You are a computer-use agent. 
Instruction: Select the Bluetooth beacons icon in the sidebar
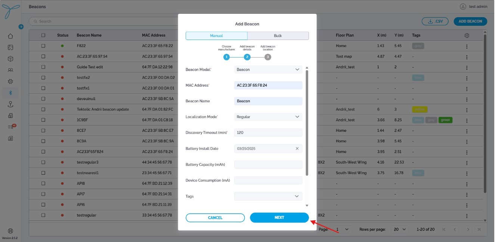point(10,93)
